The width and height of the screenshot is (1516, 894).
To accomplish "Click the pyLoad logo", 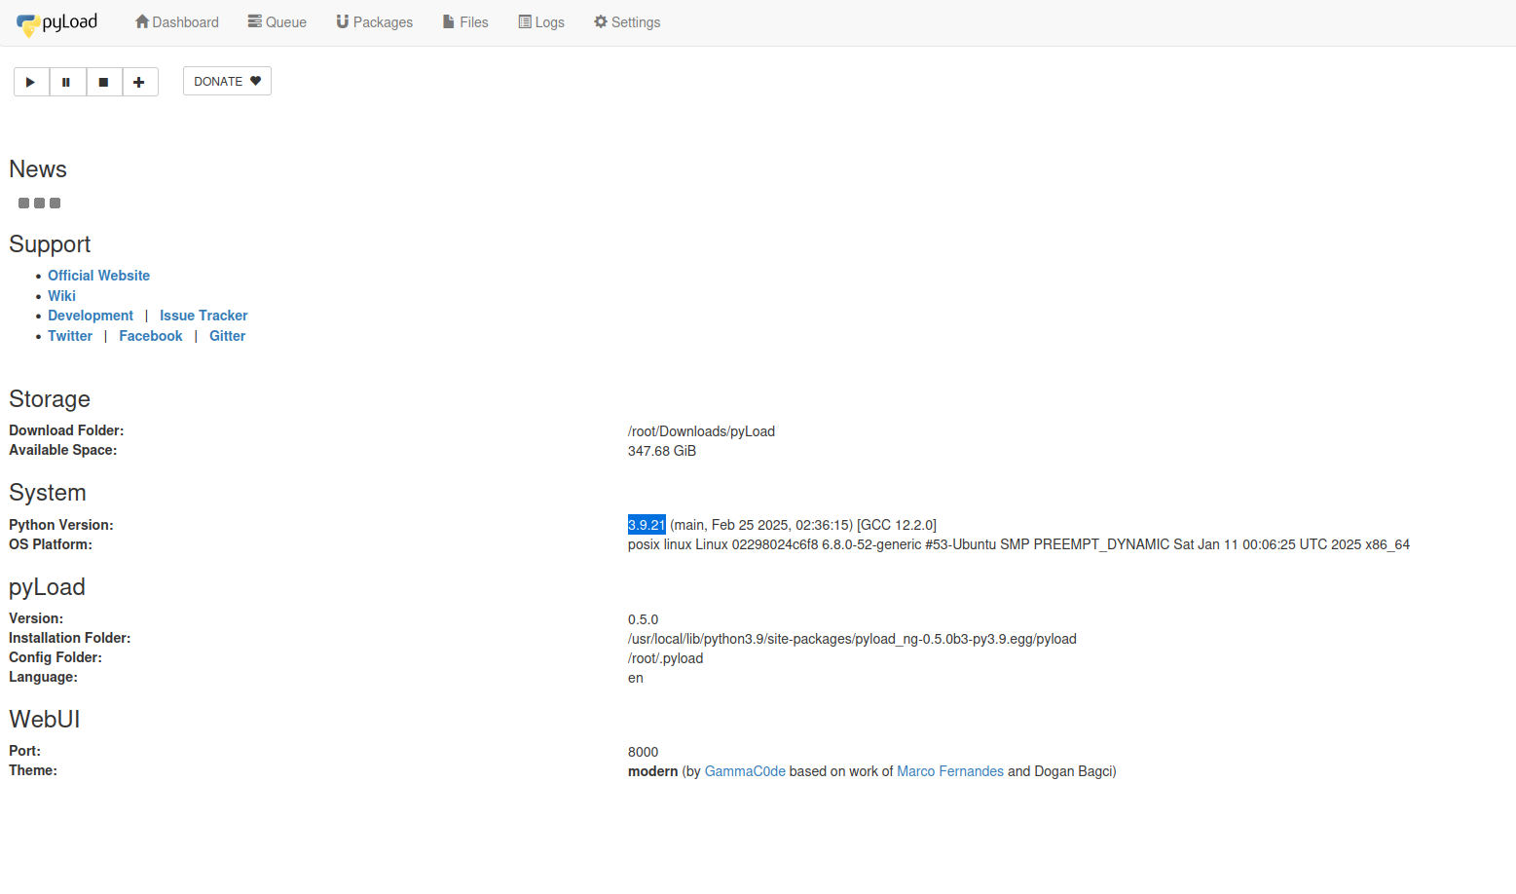I will pyautogui.click(x=57, y=22).
